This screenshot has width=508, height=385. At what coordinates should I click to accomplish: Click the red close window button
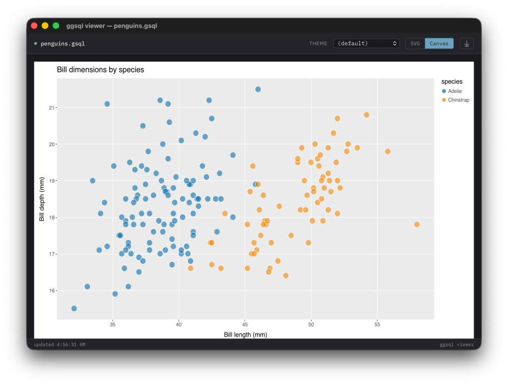click(x=34, y=26)
